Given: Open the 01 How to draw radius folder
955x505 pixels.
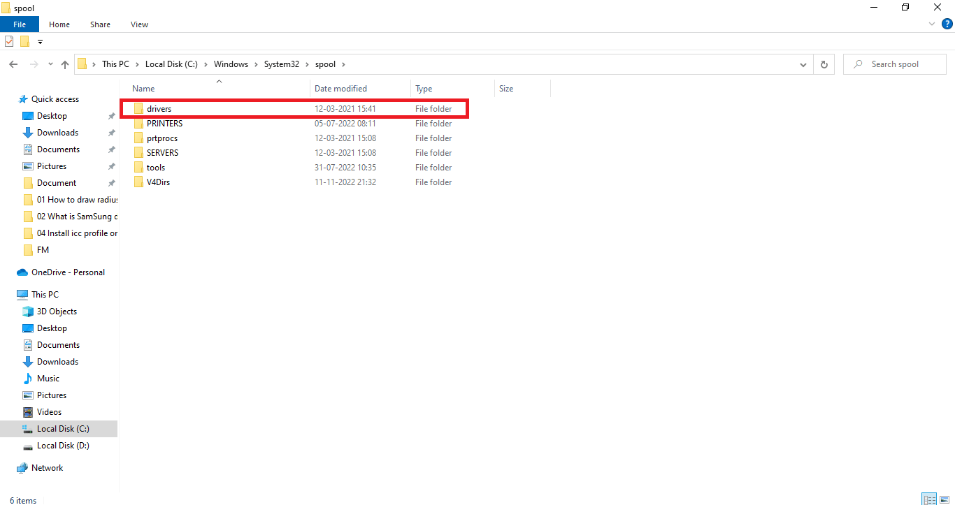Looking at the screenshot, I should point(77,200).
